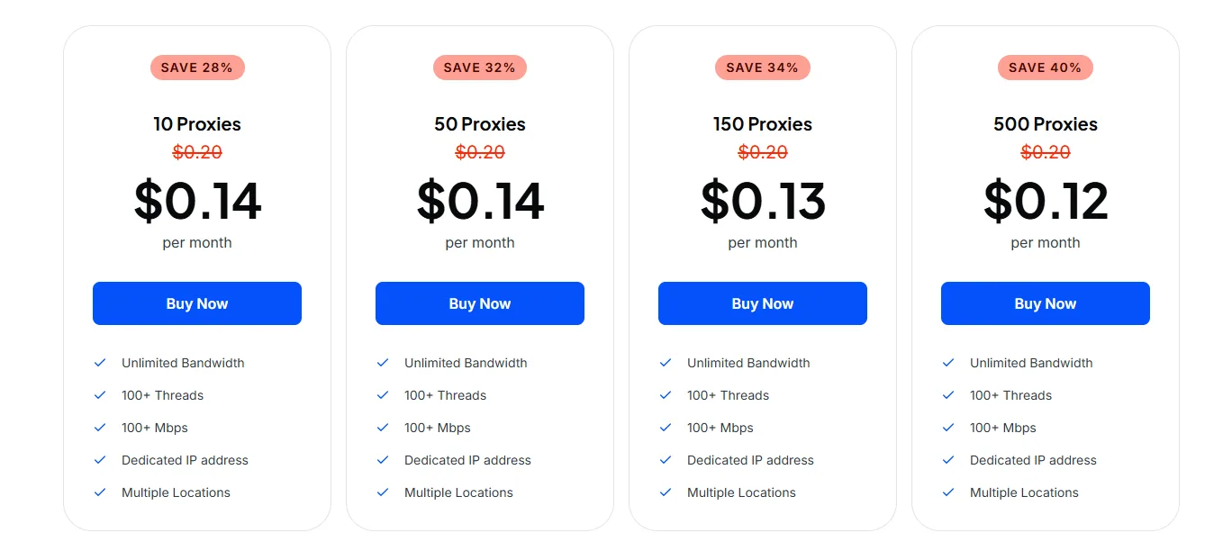Select the SAVE 28% badge
Screen dimensions: 1232x551
coord(197,68)
